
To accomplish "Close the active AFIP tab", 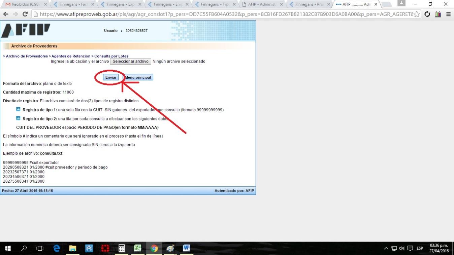I will click(x=376, y=4).
